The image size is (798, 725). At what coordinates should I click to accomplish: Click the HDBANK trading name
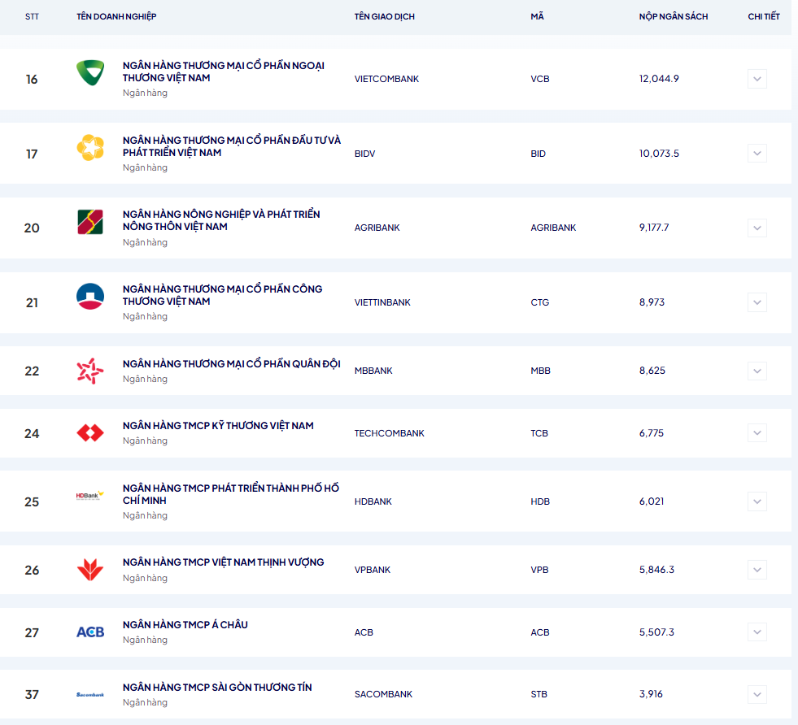373,501
